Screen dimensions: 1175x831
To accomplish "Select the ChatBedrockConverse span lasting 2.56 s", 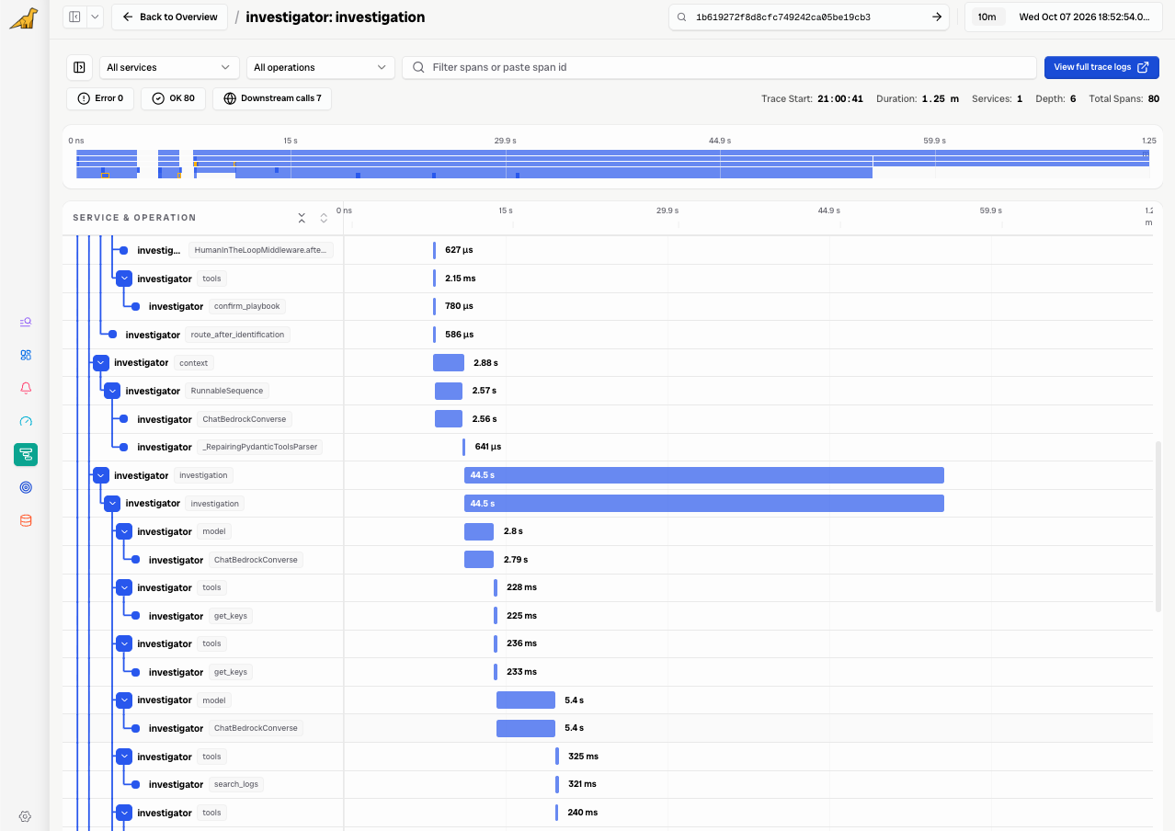I will coord(607,419).
